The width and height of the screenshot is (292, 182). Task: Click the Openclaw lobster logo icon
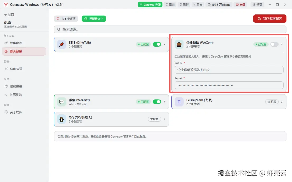pos(6,5)
